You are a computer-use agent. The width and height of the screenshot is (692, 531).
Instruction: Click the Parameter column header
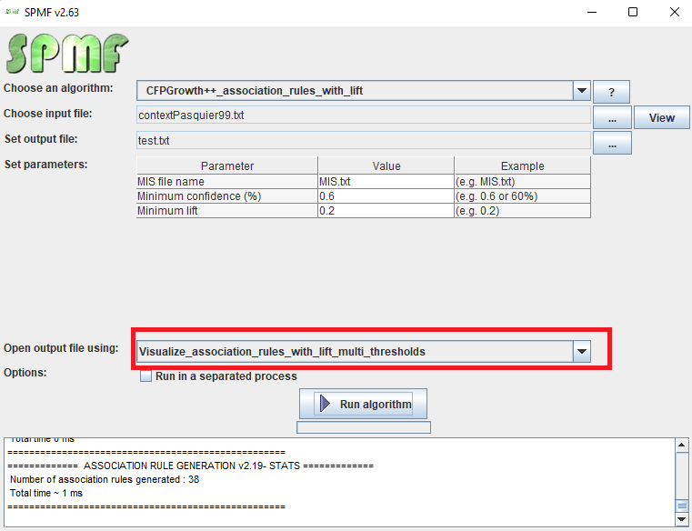click(226, 166)
